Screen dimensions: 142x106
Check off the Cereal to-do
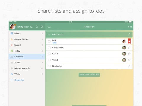pos(49,54)
